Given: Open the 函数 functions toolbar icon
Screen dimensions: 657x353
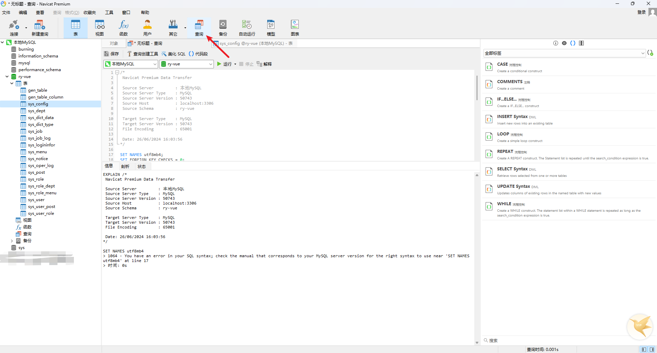Looking at the screenshot, I should (124, 28).
